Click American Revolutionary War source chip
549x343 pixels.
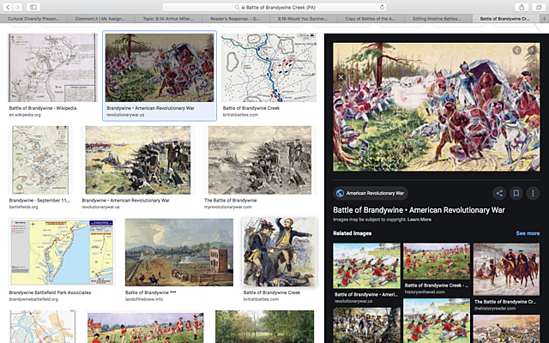coord(371,193)
